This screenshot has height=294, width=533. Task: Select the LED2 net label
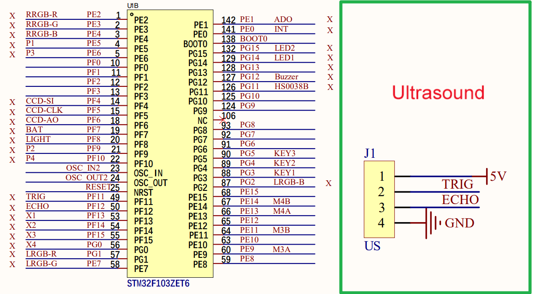285,48
